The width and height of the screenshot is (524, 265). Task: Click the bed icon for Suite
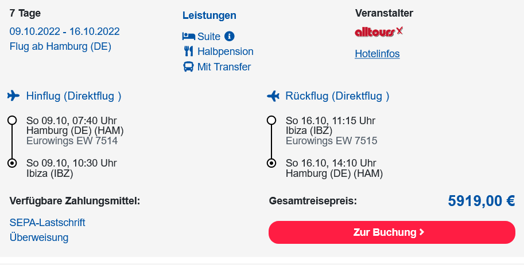(x=188, y=36)
